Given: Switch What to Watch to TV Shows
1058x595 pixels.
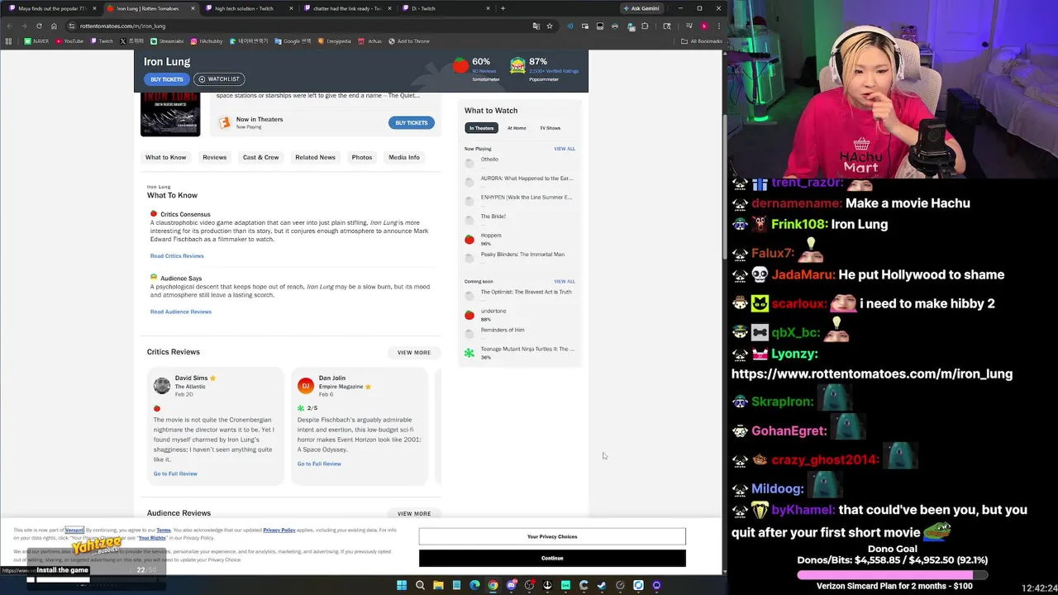Looking at the screenshot, I should pos(550,128).
